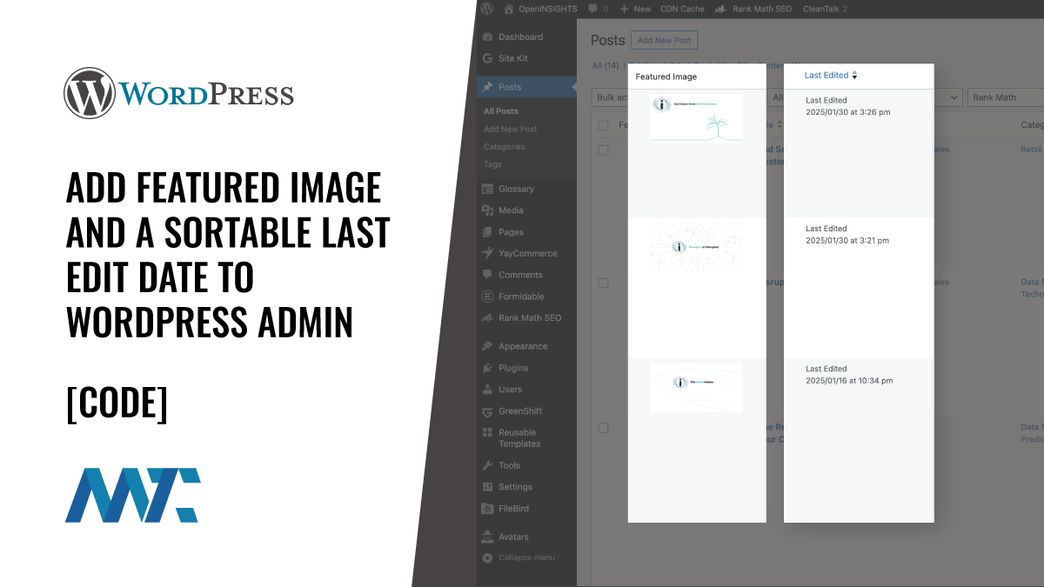Click the sort arrows beside Last Edited
The height and width of the screenshot is (587, 1044).
[x=854, y=76]
